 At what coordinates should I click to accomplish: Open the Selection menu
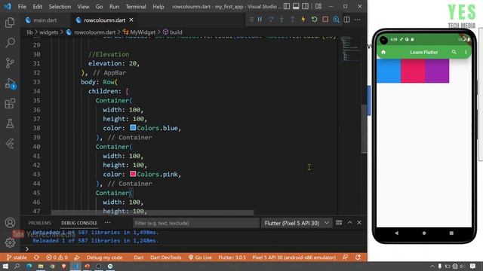point(60,7)
